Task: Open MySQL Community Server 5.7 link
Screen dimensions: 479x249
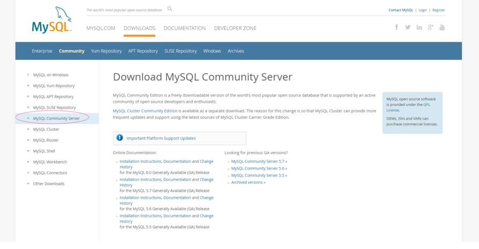Action: click(x=259, y=161)
